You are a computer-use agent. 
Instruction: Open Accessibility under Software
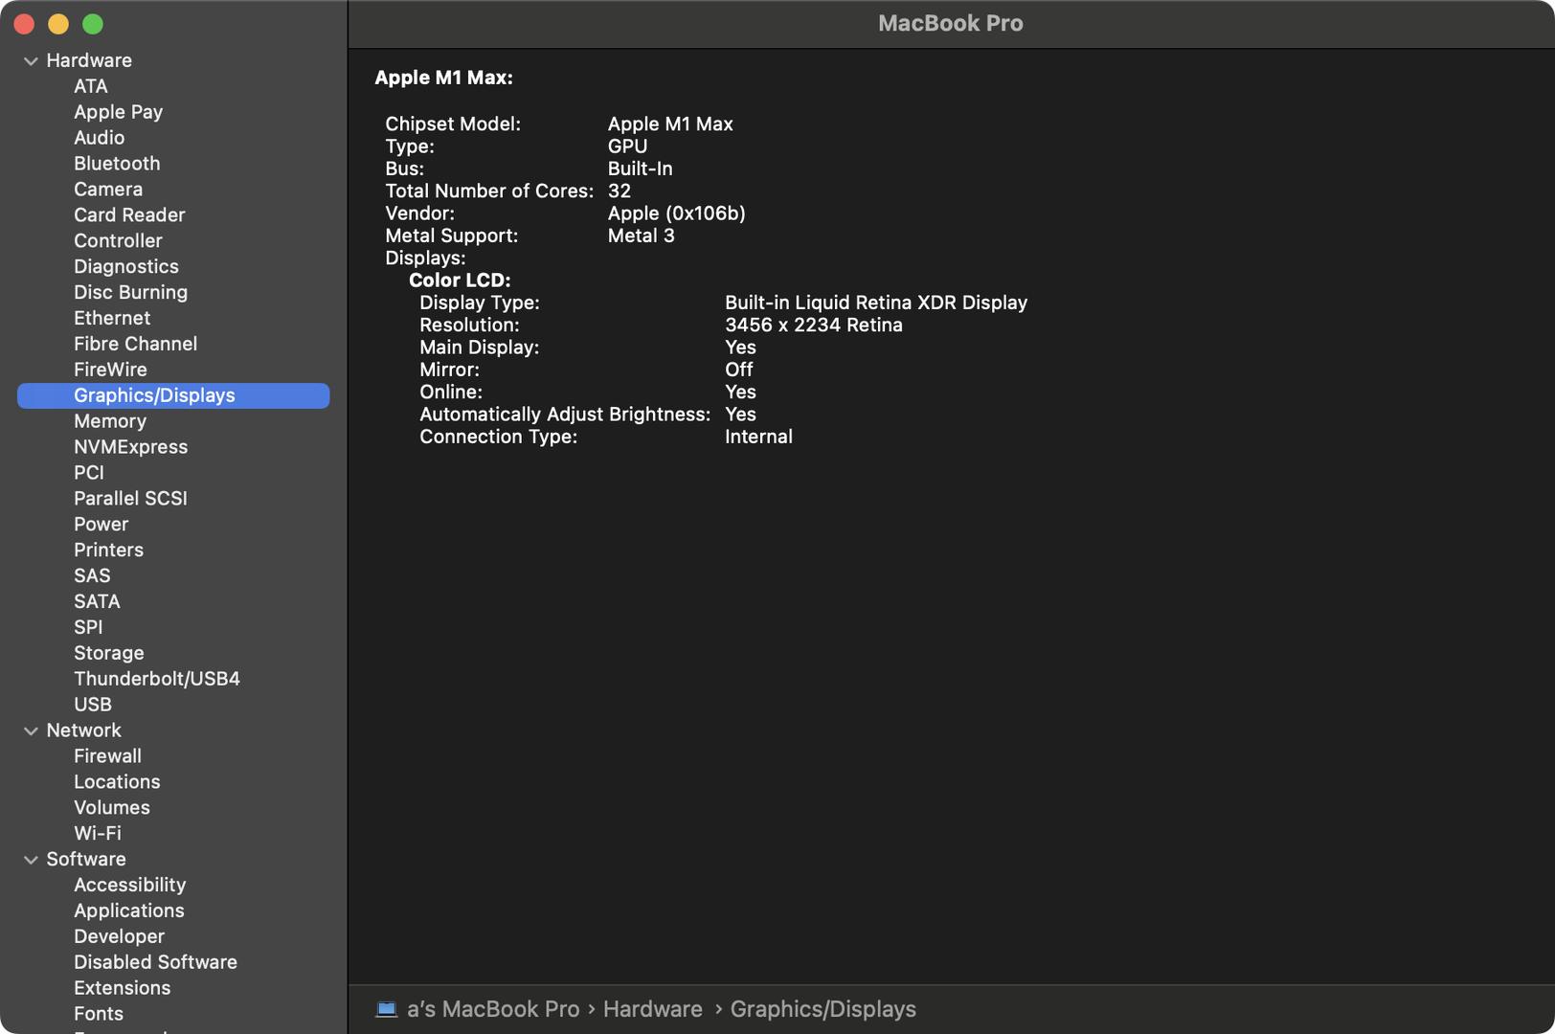tap(129, 887)
